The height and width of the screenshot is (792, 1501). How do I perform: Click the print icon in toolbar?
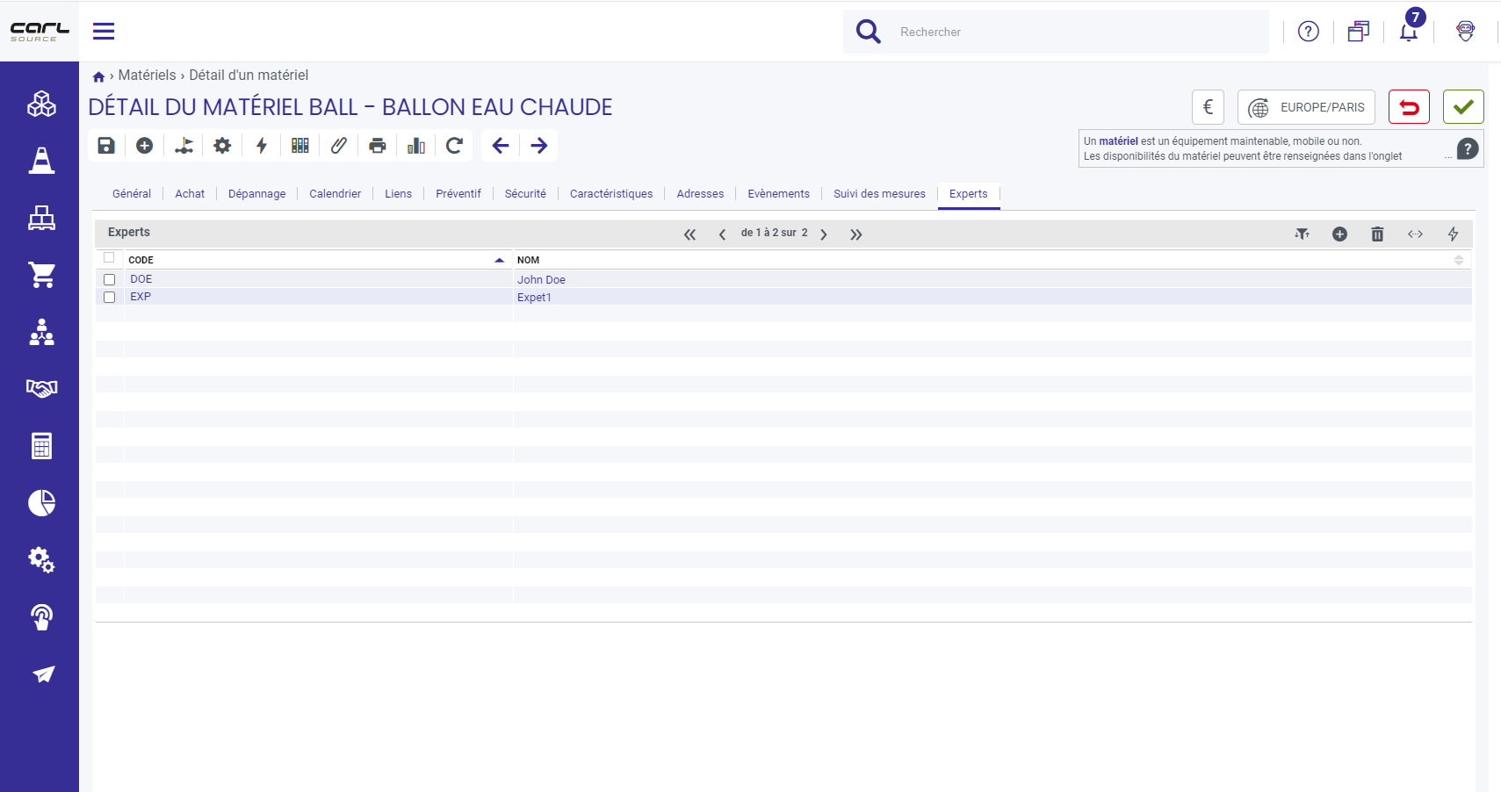378,146
